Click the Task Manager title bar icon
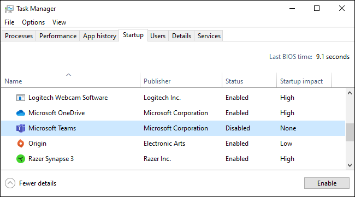The width and height of the screenshot is (355, 197). (x=9, y=9)
